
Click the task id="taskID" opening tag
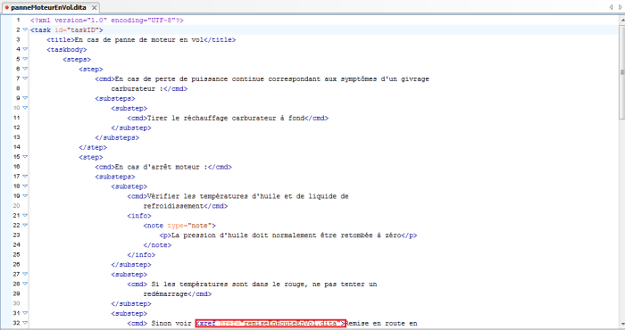(x=67, y=29)
